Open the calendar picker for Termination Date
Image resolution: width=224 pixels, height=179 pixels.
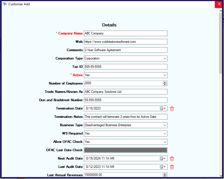click(x=161, y=108)
